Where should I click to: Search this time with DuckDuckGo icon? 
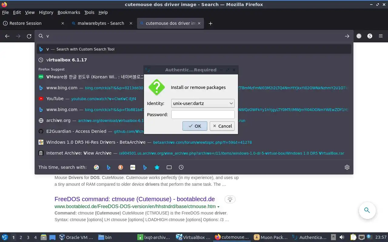tap(121, 167)
